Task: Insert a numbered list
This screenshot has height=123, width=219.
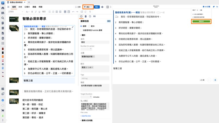Action: tap(53, 12)
